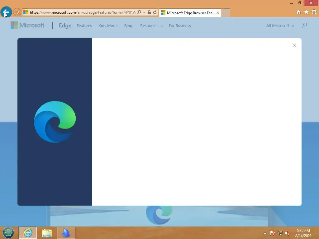
Task: Open the address bar autocomplete dropdown arrow
Action: (x=144, y=12)
